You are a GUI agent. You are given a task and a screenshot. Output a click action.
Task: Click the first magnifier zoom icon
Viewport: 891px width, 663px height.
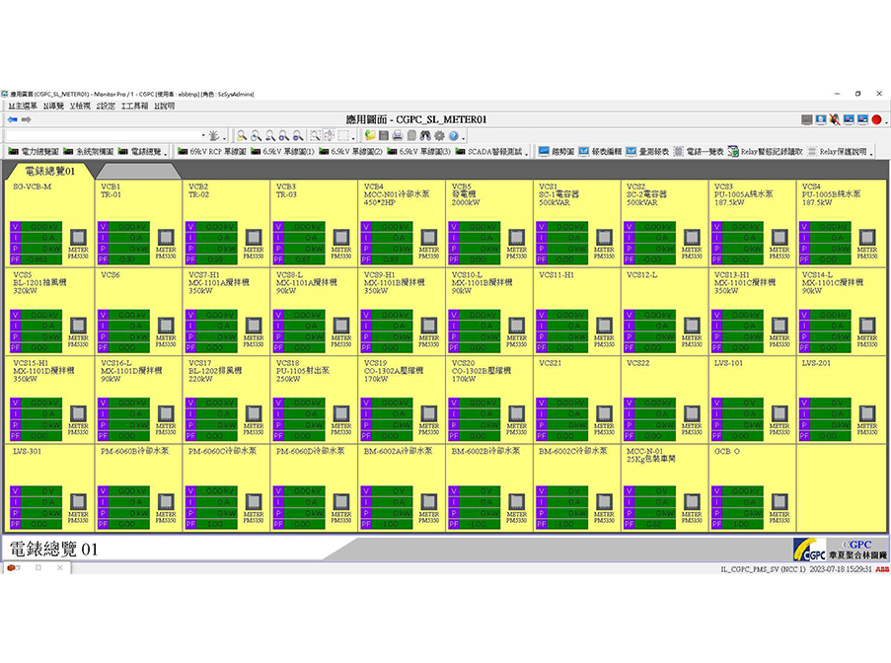click(x=242, y=135)
